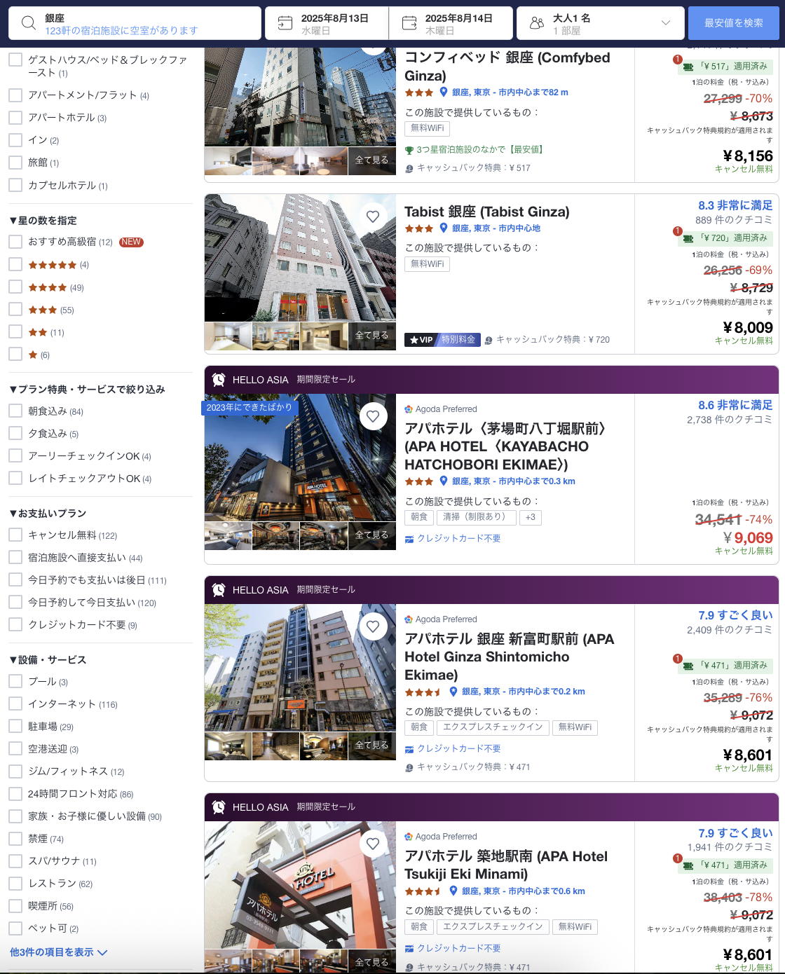Click cashback coin icon on Tabist listing
The image size is (785, 974).
(489, 341)
